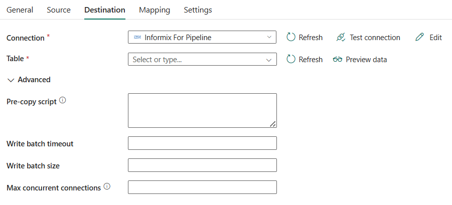
Task: Click the chevron arrow of the Table dropdown
Action: coord(269,60)
